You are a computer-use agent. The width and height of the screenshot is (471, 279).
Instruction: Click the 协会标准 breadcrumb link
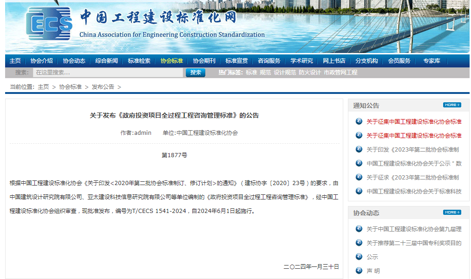[x=70, y=87]
